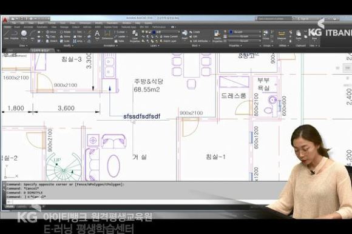Pick the Dimension tool
Screen dimensions: 352x234
(x=107, y=35)
